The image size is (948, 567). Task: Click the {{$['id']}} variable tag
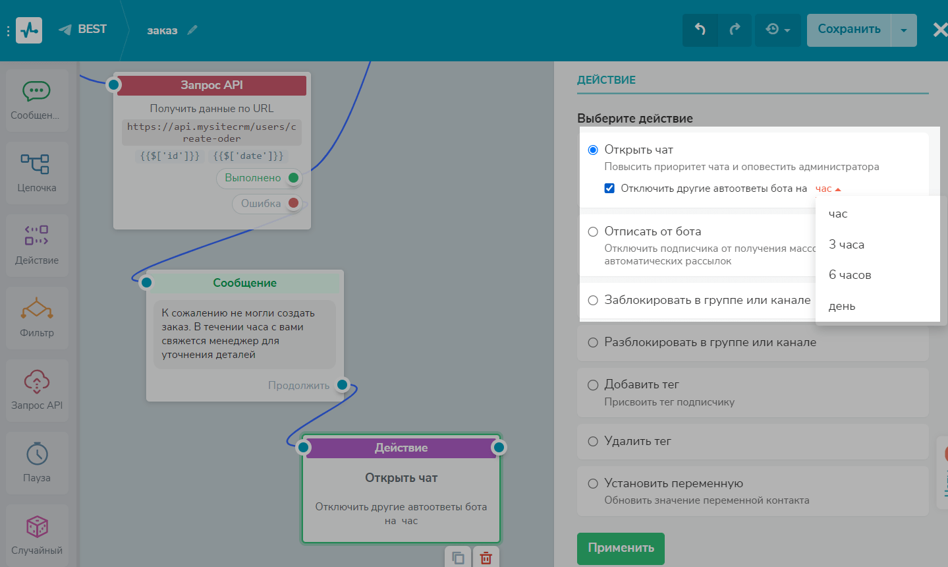[x=169, y=156]
